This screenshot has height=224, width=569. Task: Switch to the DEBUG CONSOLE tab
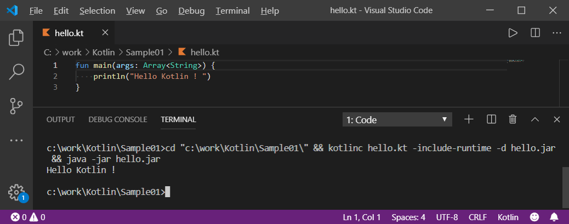click(x=118, y=119)
